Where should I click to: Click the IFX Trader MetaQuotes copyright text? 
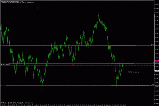[17, 103]
